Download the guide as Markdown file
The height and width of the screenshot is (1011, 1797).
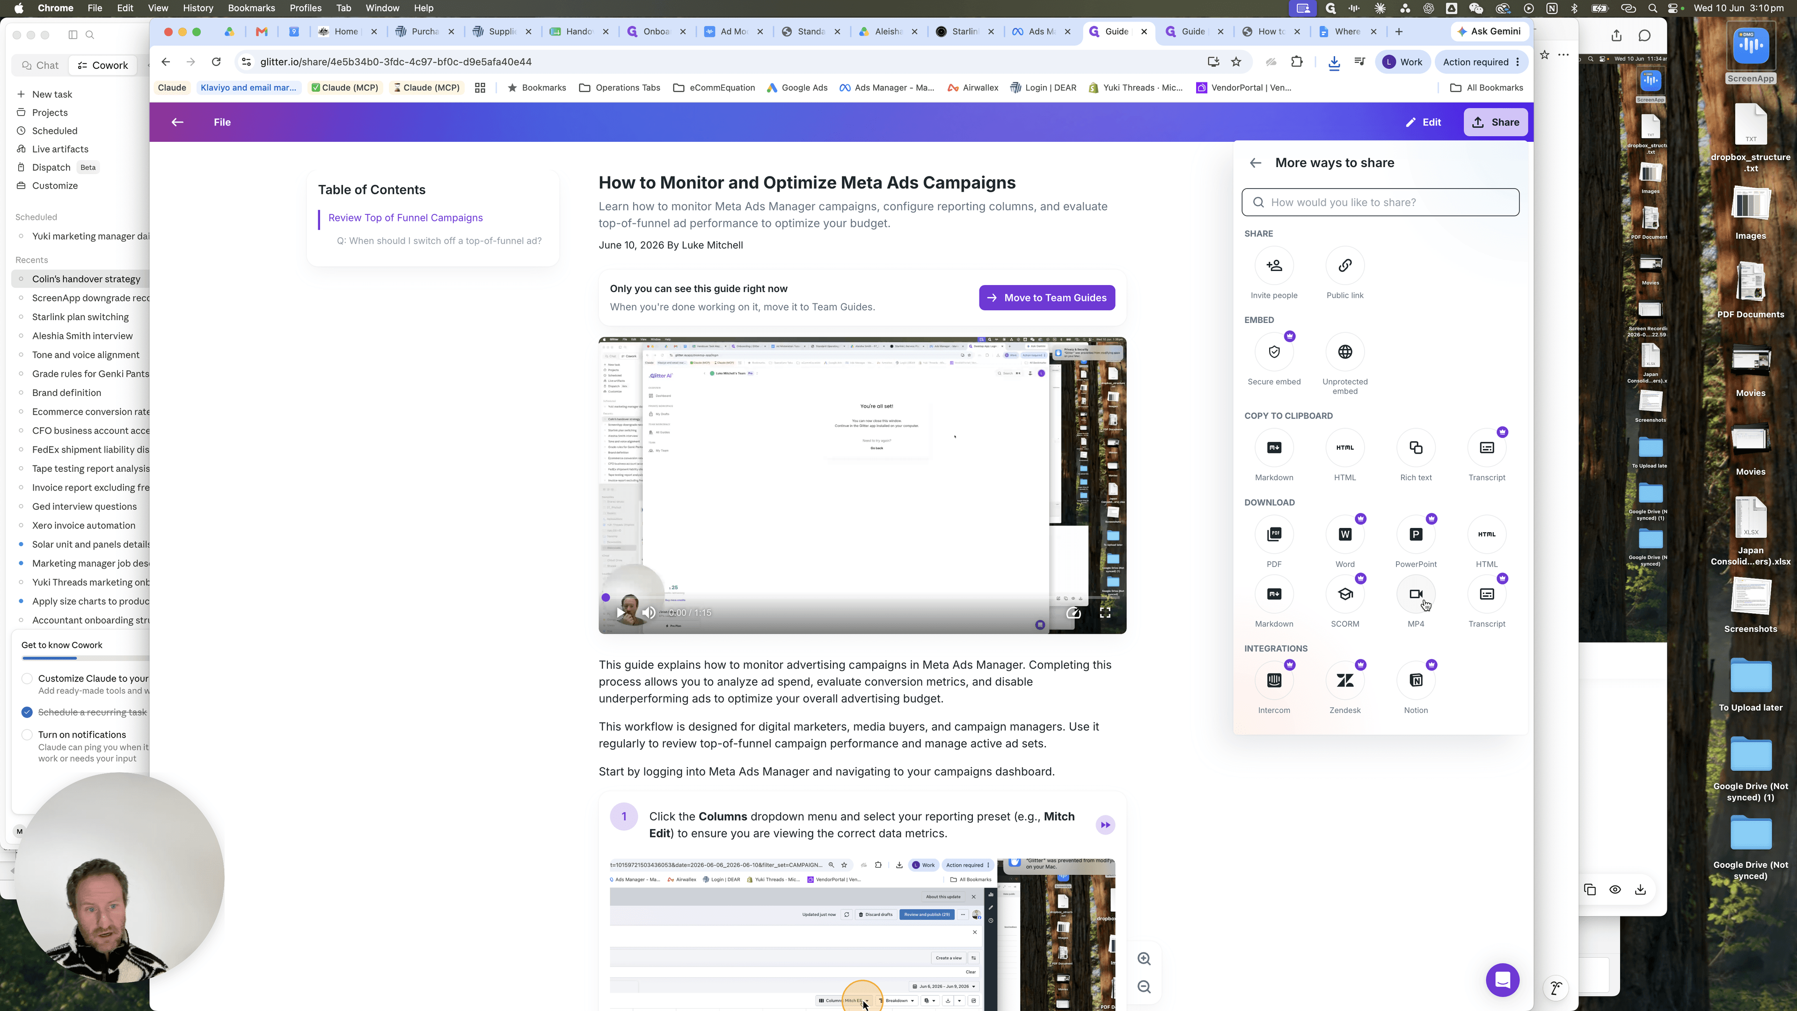[1274, 594]
